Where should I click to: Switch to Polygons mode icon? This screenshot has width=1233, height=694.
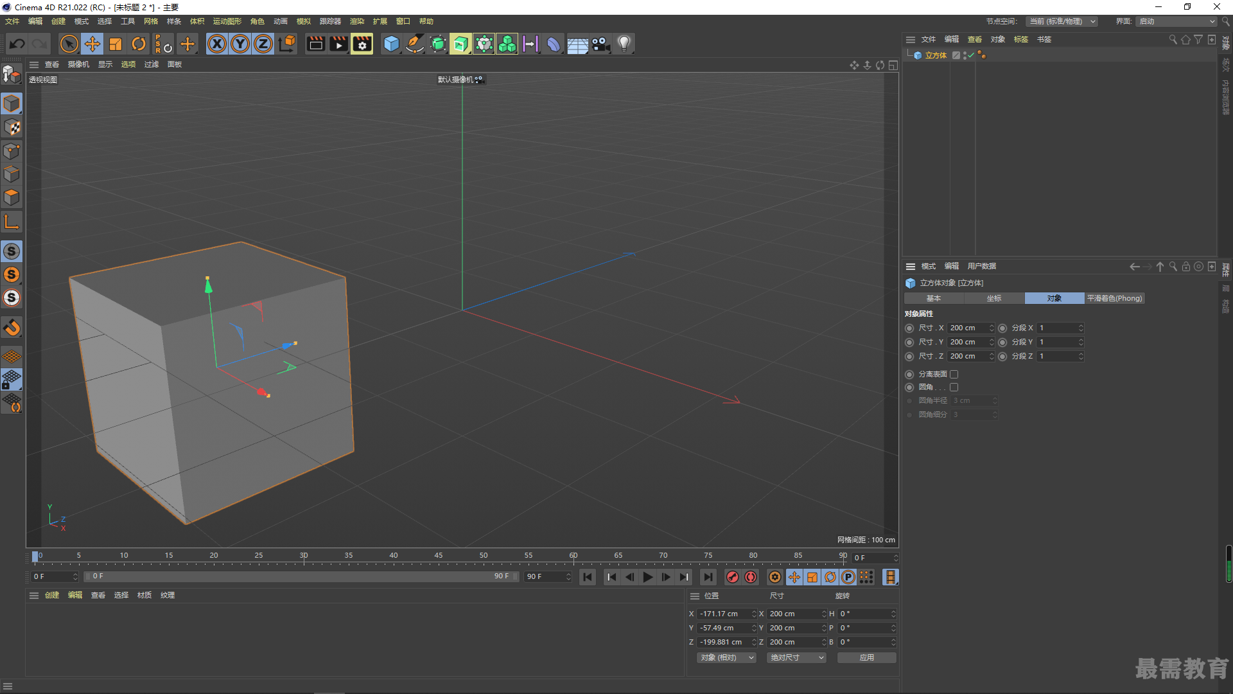12,197
